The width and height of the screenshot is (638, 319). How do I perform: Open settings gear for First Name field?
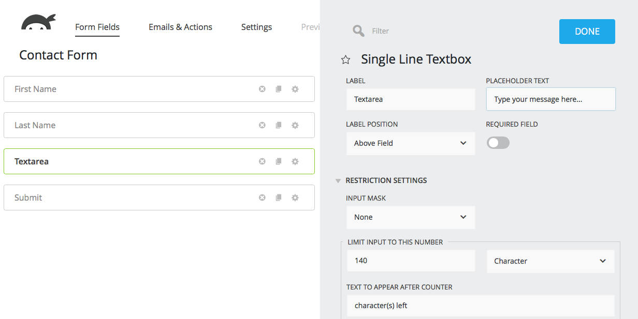pyautogui.click(x=295, y=89)
